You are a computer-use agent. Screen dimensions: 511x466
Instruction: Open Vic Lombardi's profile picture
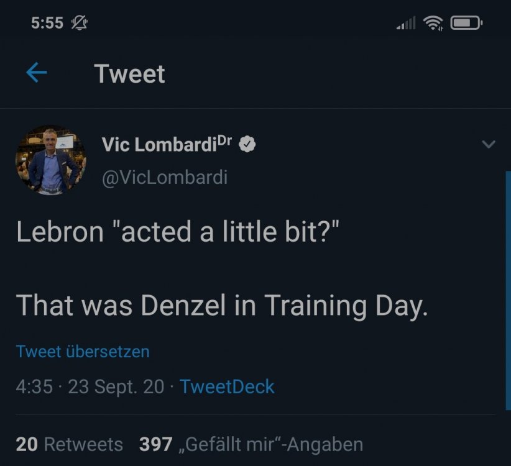[x=50, y=161]
